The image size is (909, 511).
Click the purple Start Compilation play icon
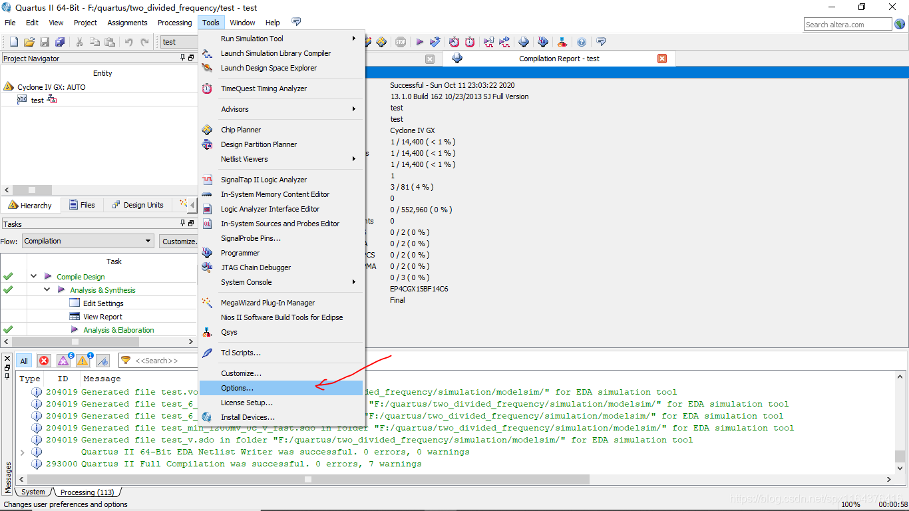pyautogui.click(x=420, y=42)
